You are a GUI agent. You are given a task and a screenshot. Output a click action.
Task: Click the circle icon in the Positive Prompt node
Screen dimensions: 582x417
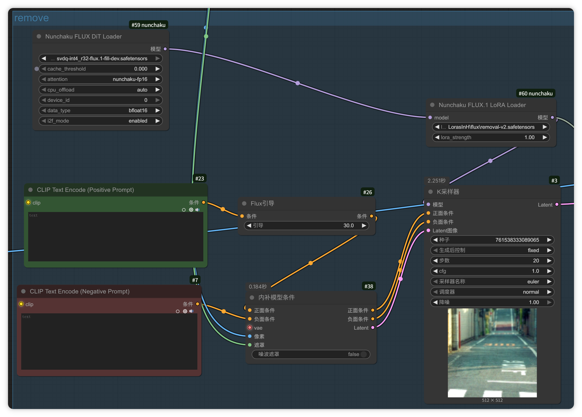tap(184, 210)
